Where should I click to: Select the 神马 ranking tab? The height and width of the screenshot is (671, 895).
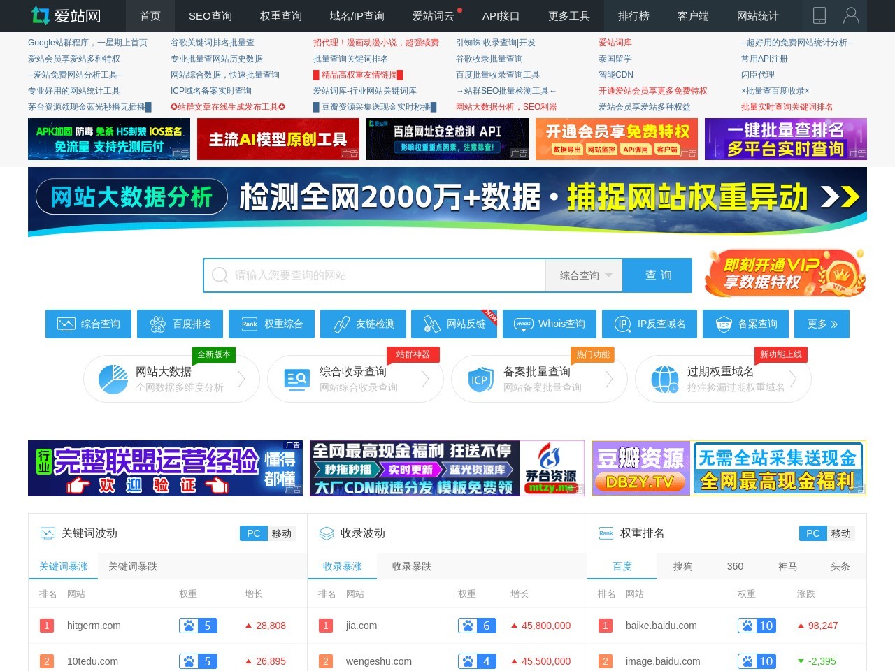[x=788, y=566]
